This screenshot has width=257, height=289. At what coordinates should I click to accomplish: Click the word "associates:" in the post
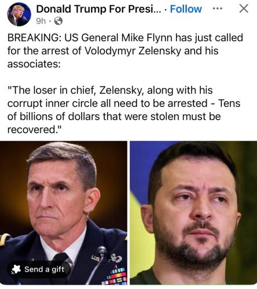pyautogui.click(x=34, y=64)
